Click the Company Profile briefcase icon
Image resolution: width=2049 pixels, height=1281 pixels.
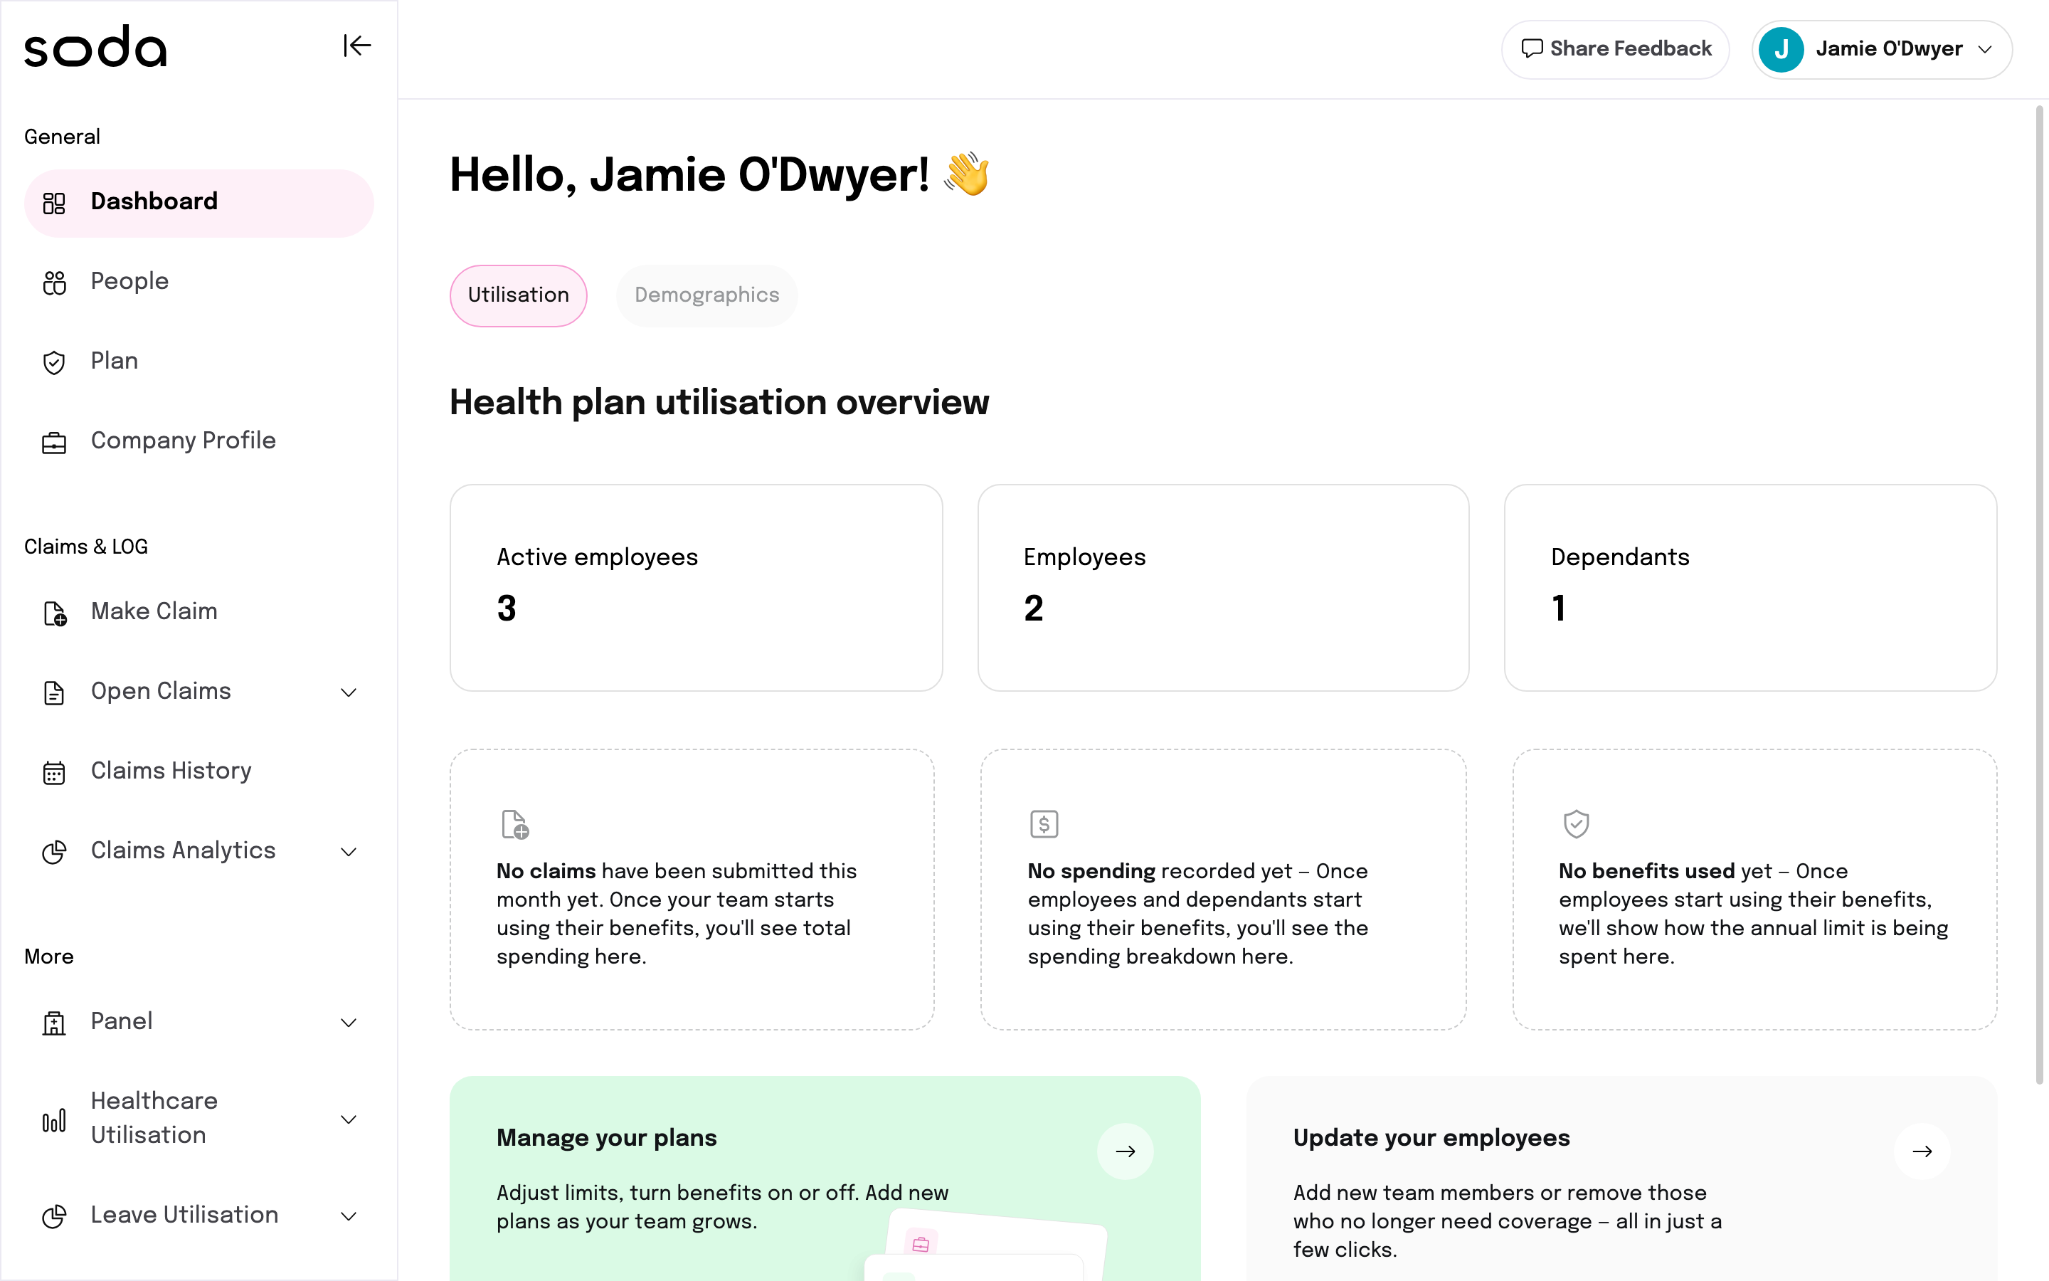(54, 442)
